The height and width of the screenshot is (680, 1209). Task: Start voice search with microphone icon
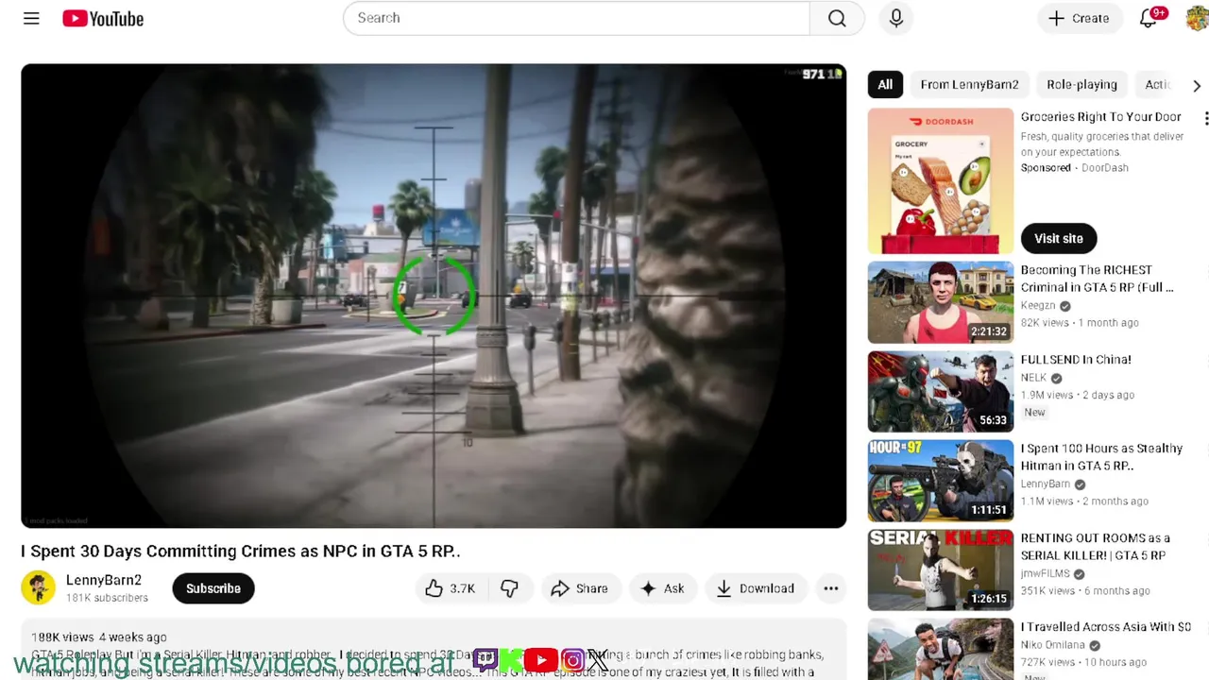[896, 18]
